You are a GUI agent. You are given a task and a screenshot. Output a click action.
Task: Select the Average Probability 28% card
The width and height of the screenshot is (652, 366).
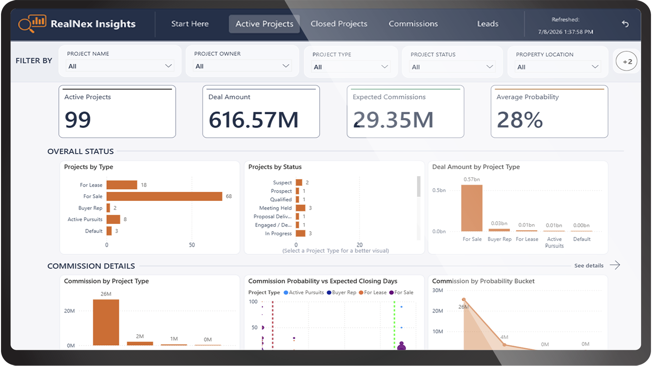click(549, 111)
